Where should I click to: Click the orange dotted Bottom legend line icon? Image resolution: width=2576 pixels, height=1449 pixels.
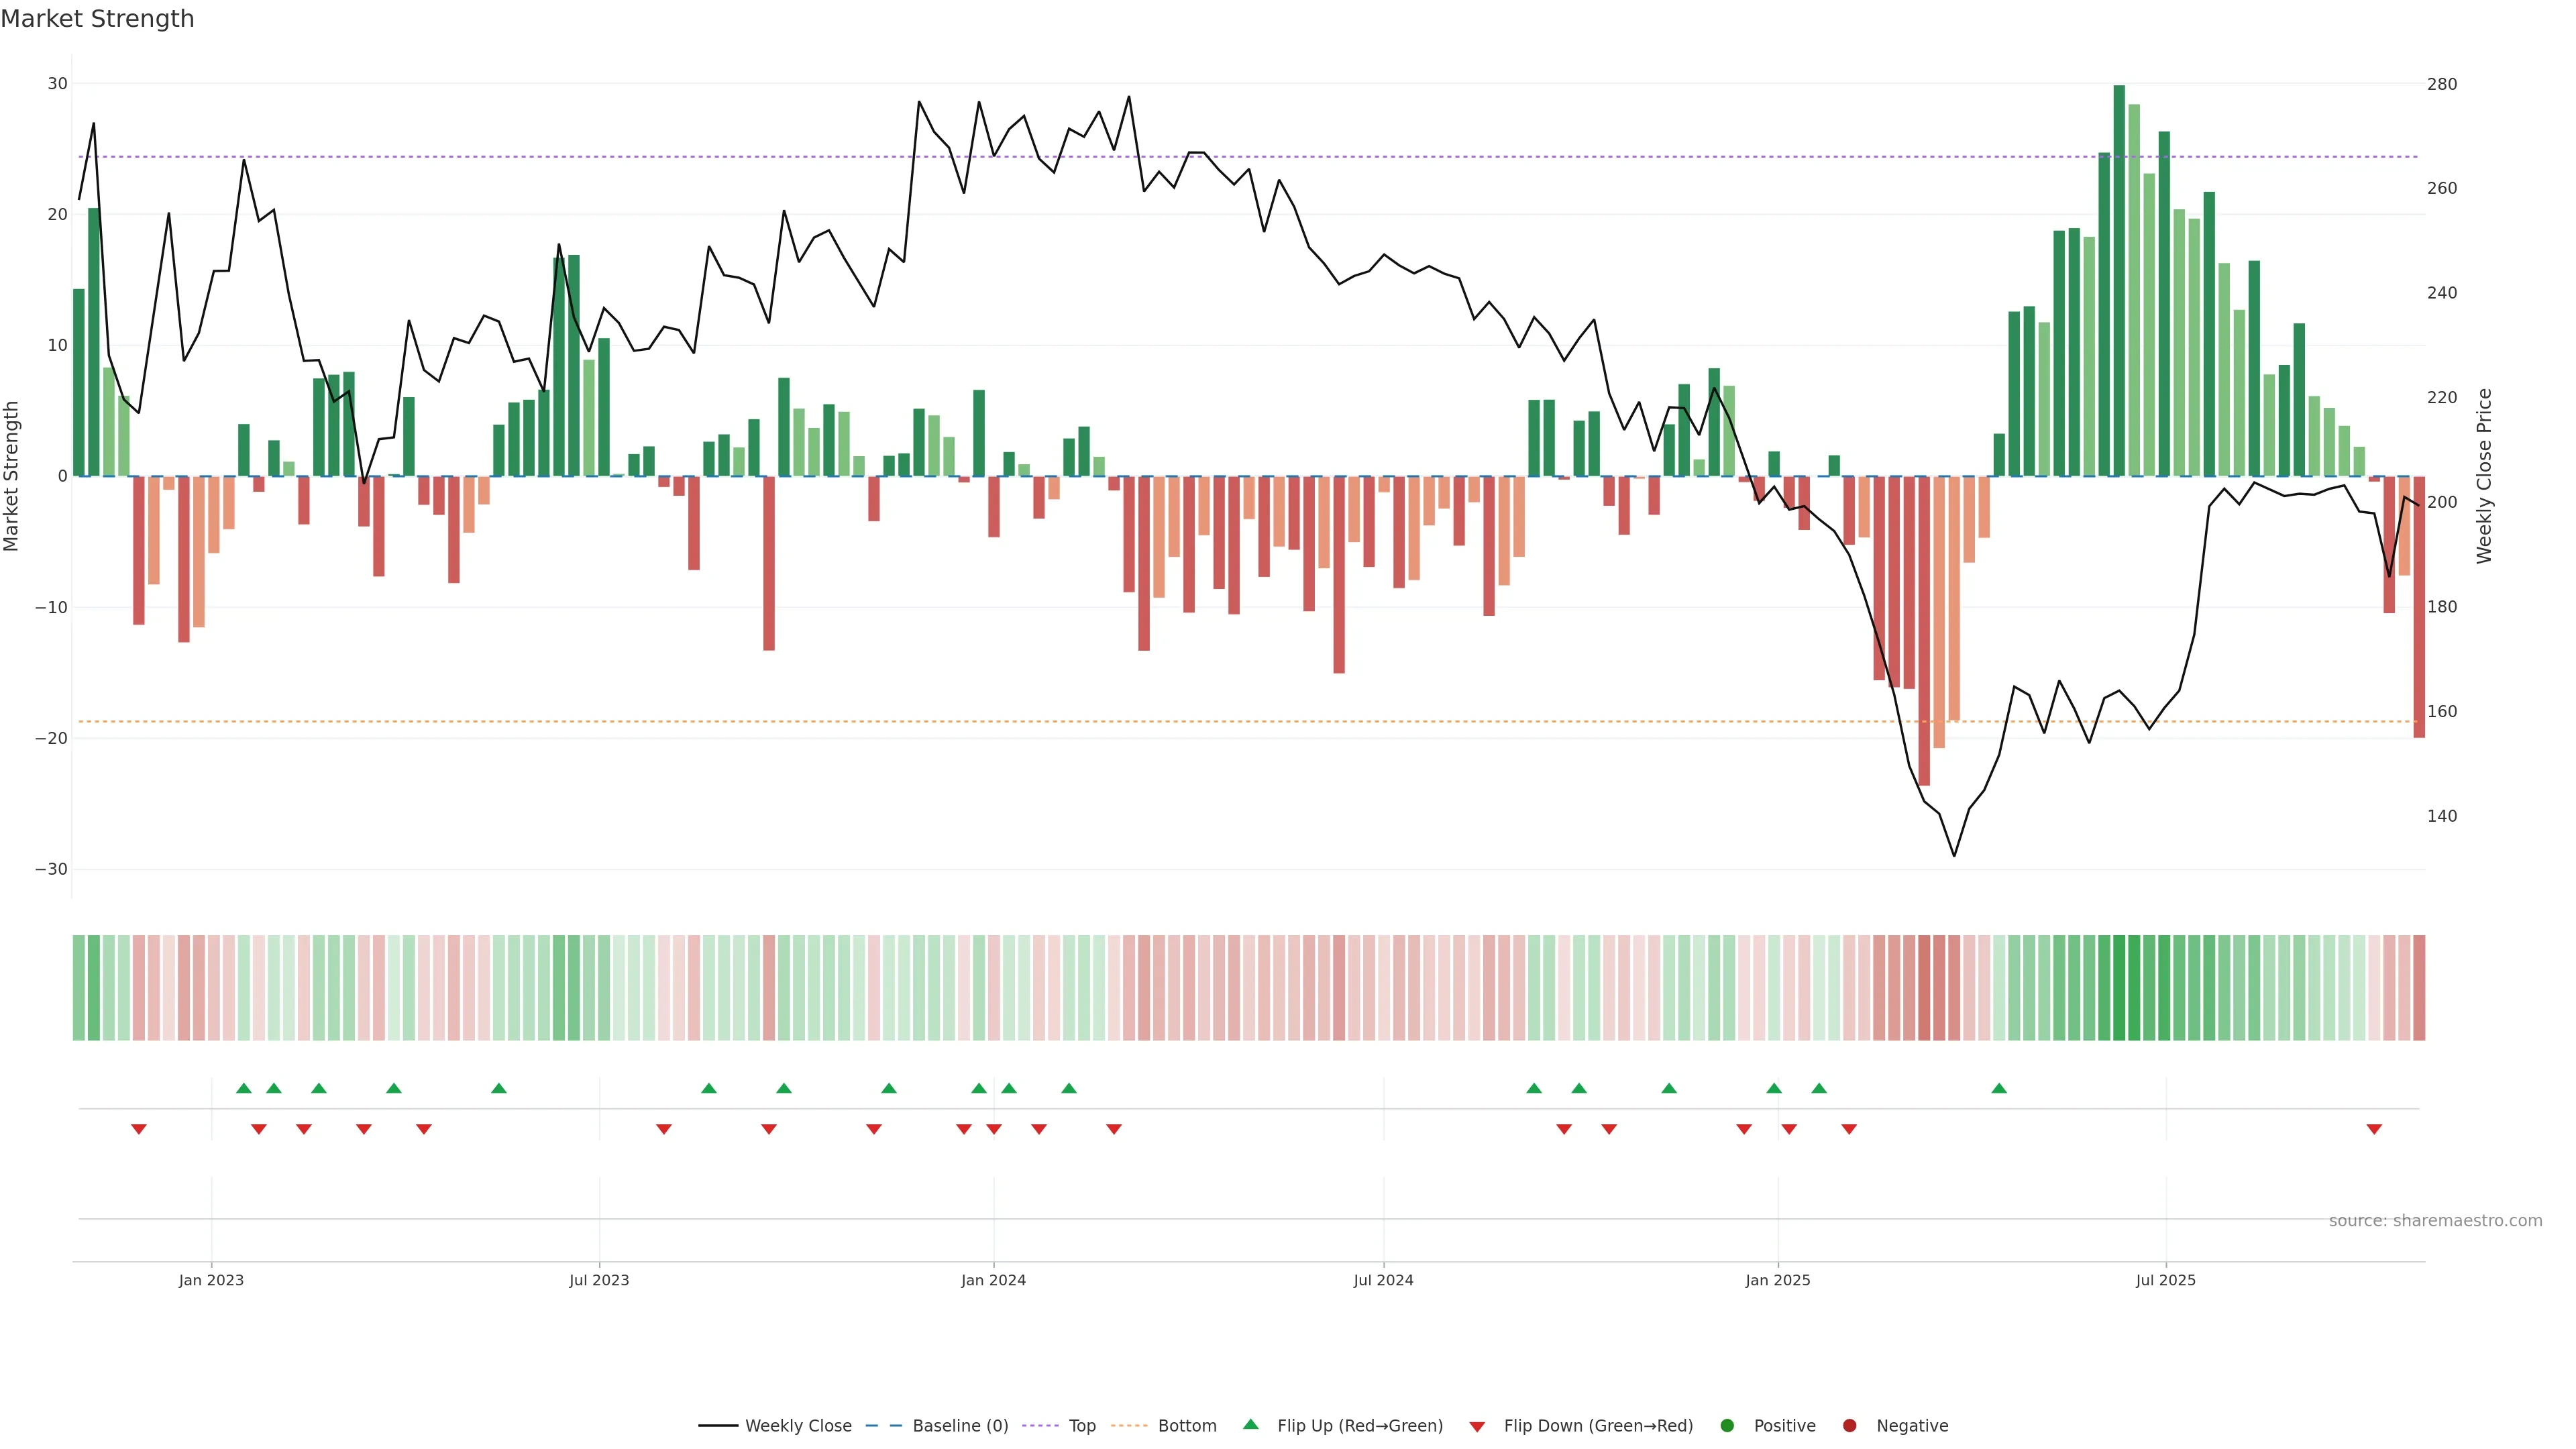click(x=1129, y=1426)
